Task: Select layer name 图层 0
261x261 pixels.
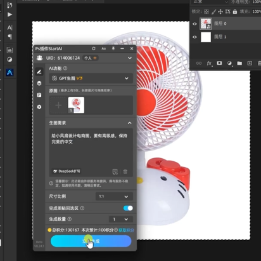Action: point(220,23)
